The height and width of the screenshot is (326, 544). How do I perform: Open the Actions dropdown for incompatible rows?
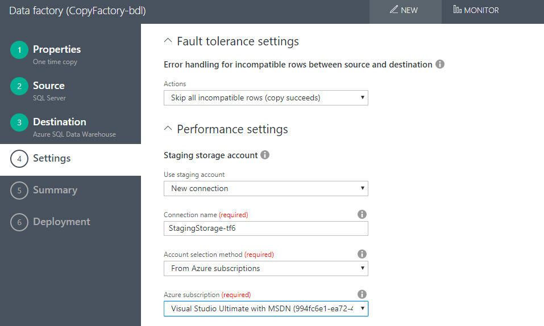pos(265,98)
